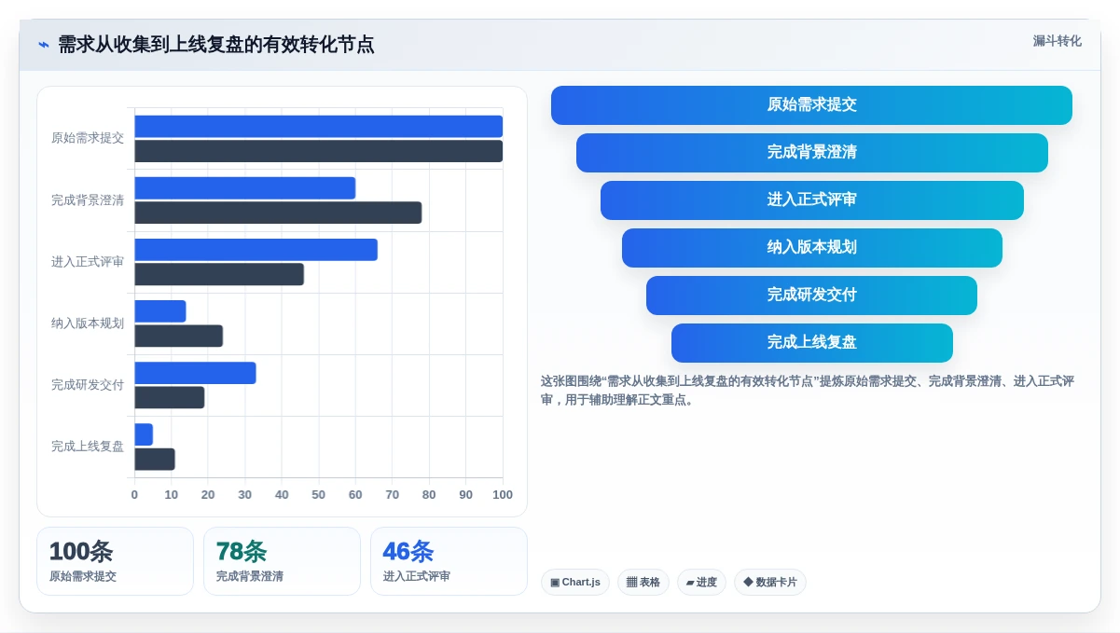This screenshot has width=1120, height=633.
Task: Click the 漏斗转化 tag in header
Action: point(1057,41)
